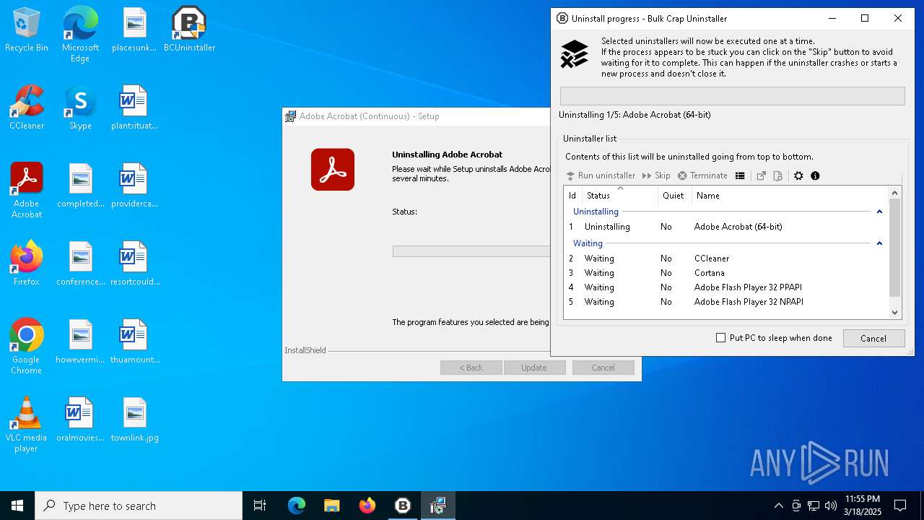The image size is (924, 520).
Task: Select townlink.jpg file on desktop
Action: [x=134, y=420]
